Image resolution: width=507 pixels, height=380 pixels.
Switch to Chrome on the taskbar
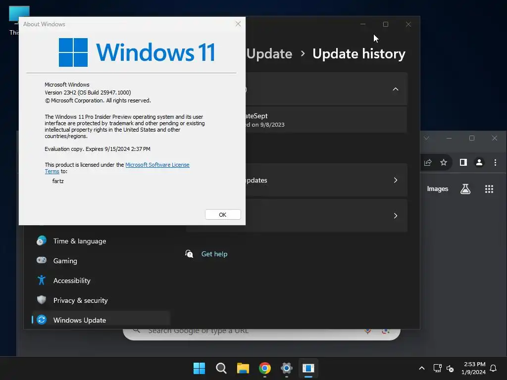point(265,368)
